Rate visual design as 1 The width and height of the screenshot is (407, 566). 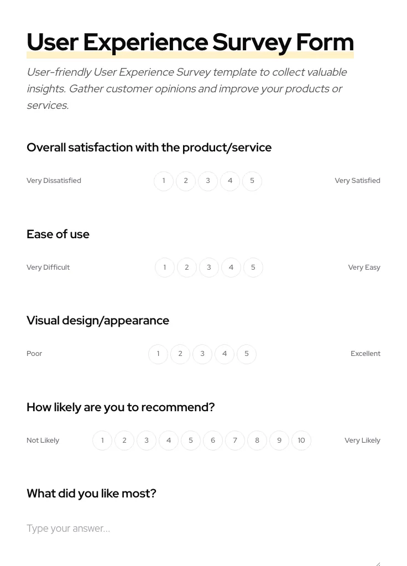coord(158,354)
